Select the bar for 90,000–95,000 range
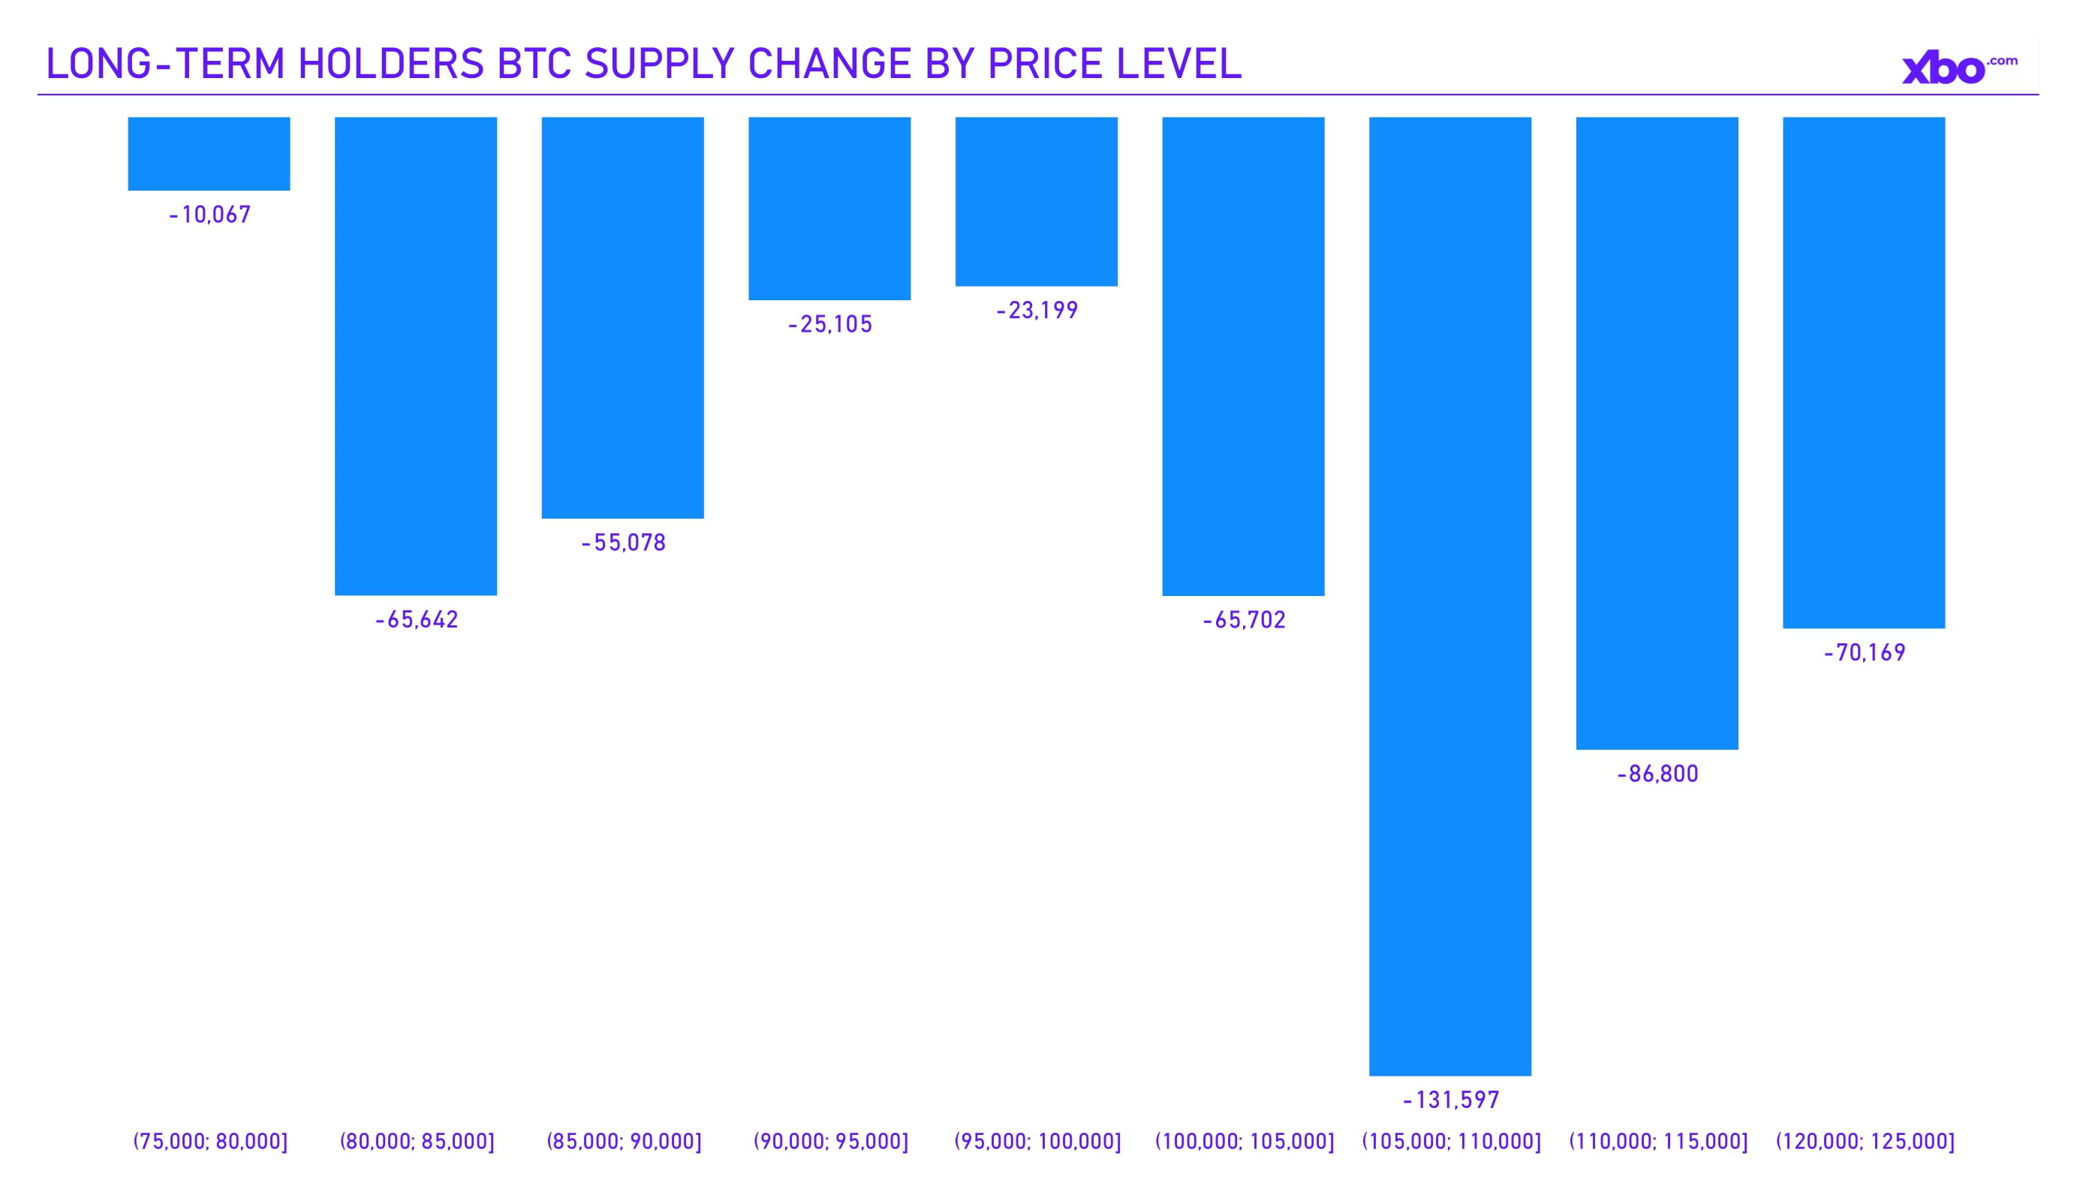The height and width of the screenshot is (1201, 2077). click(x=829, y=208)
